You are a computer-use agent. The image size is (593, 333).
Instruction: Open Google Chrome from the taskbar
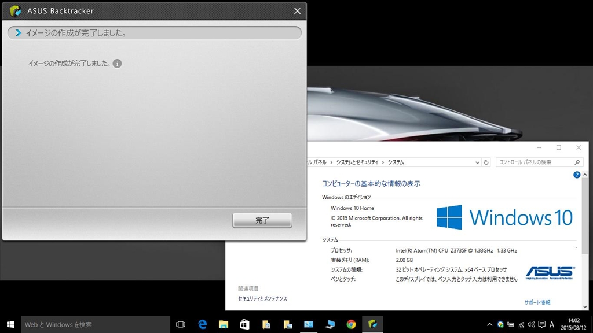351,324
